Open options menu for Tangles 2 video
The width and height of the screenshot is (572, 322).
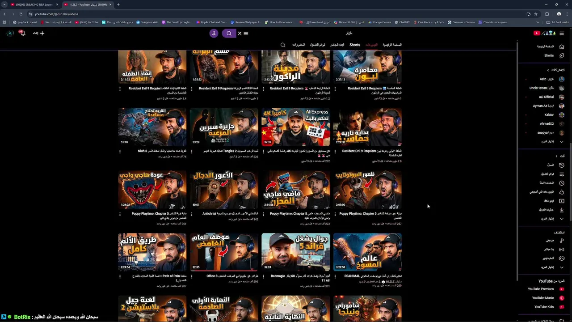click(192, 152)
